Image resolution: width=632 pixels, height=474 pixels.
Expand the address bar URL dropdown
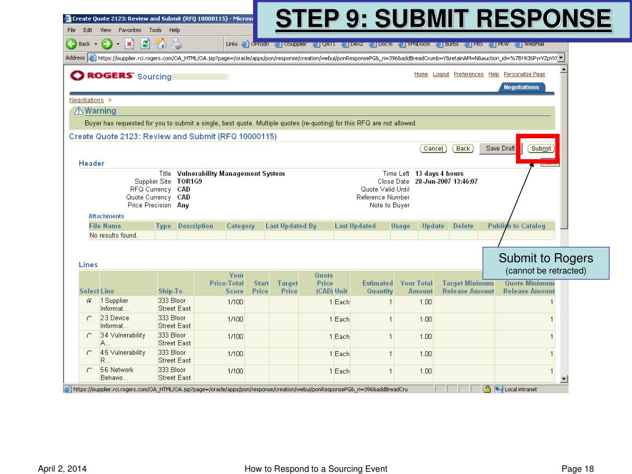pos(560,58)
